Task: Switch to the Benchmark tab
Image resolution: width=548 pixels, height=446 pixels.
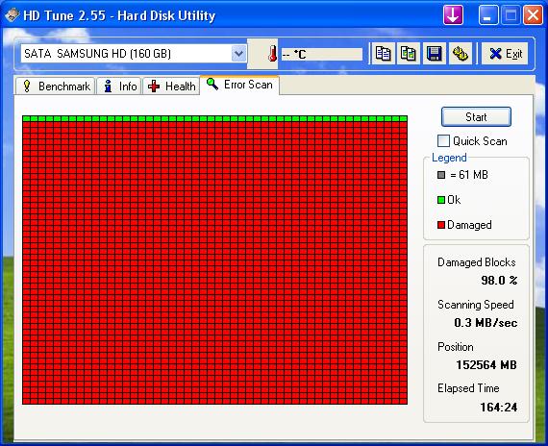Action: click(55, 86)
